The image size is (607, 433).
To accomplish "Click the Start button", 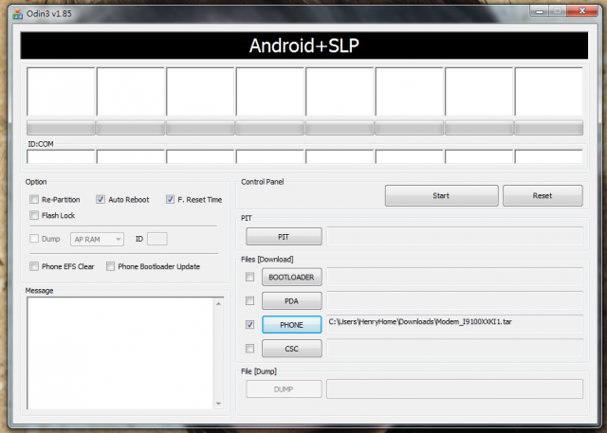I will coord(441,195).
